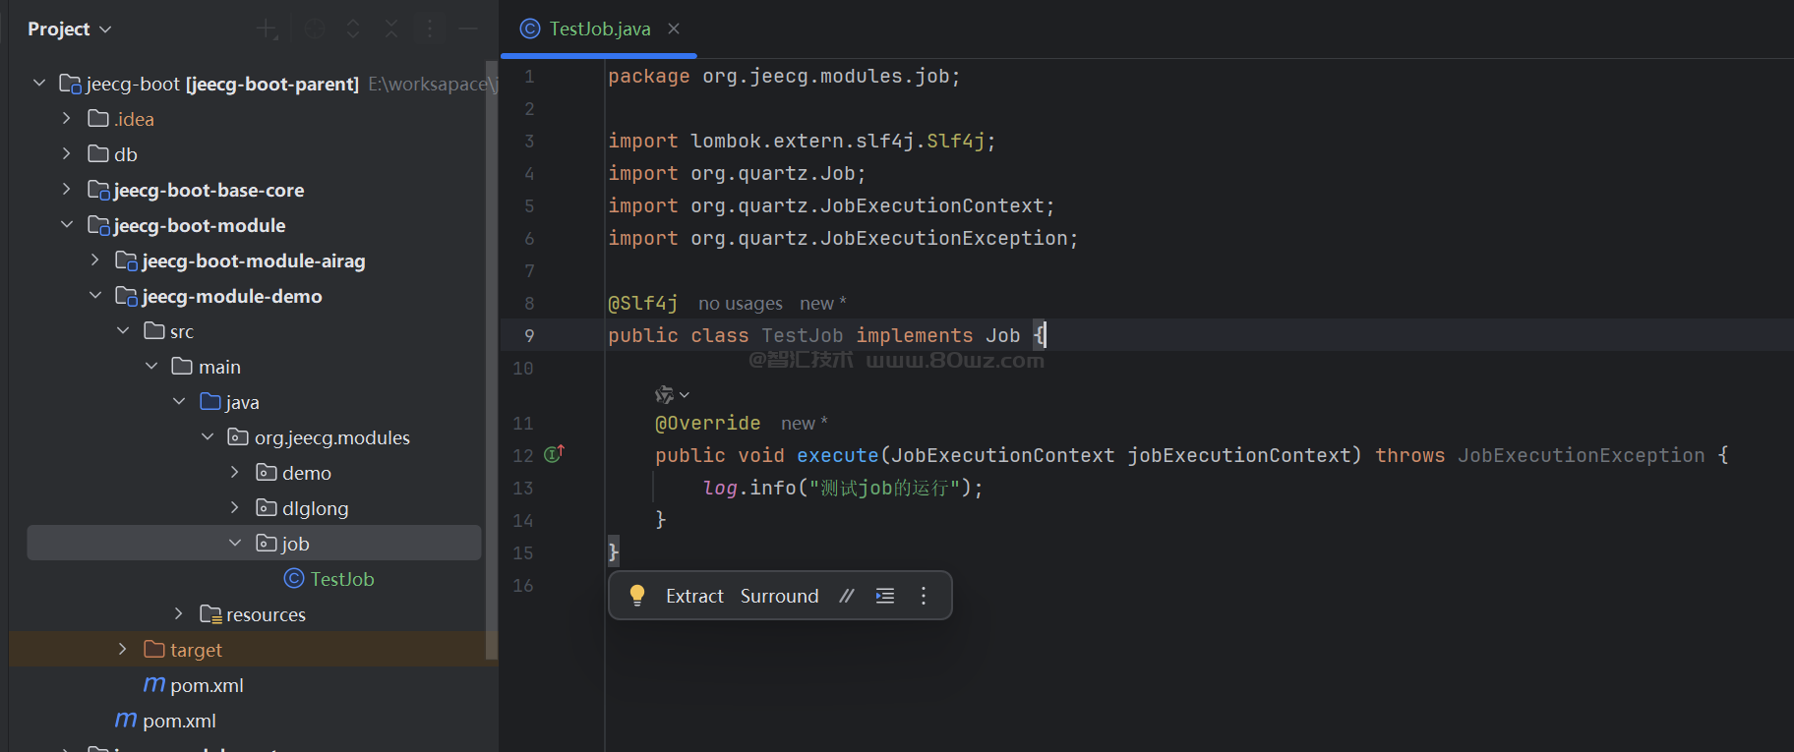The image size is (1794, 752).
Task: Click the @Slf4j annotation
Action: pyautogui.click(x=642, y=304)
